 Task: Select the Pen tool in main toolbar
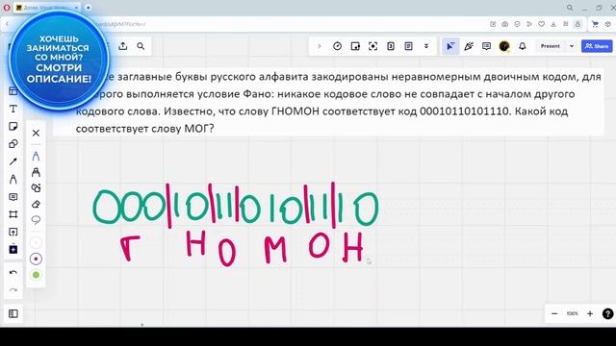coord(13,180)
